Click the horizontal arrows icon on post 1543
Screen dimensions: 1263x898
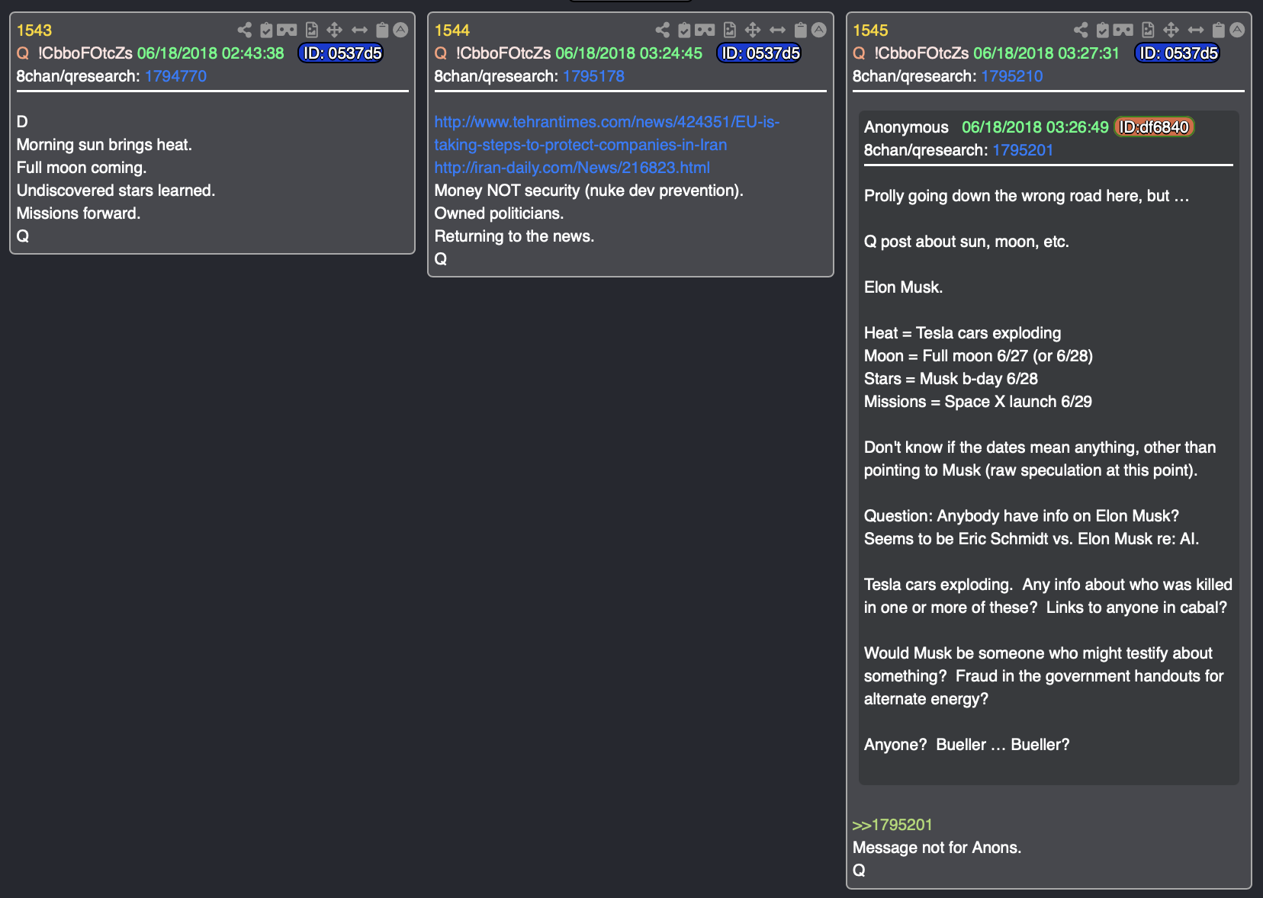click(359, 30)
